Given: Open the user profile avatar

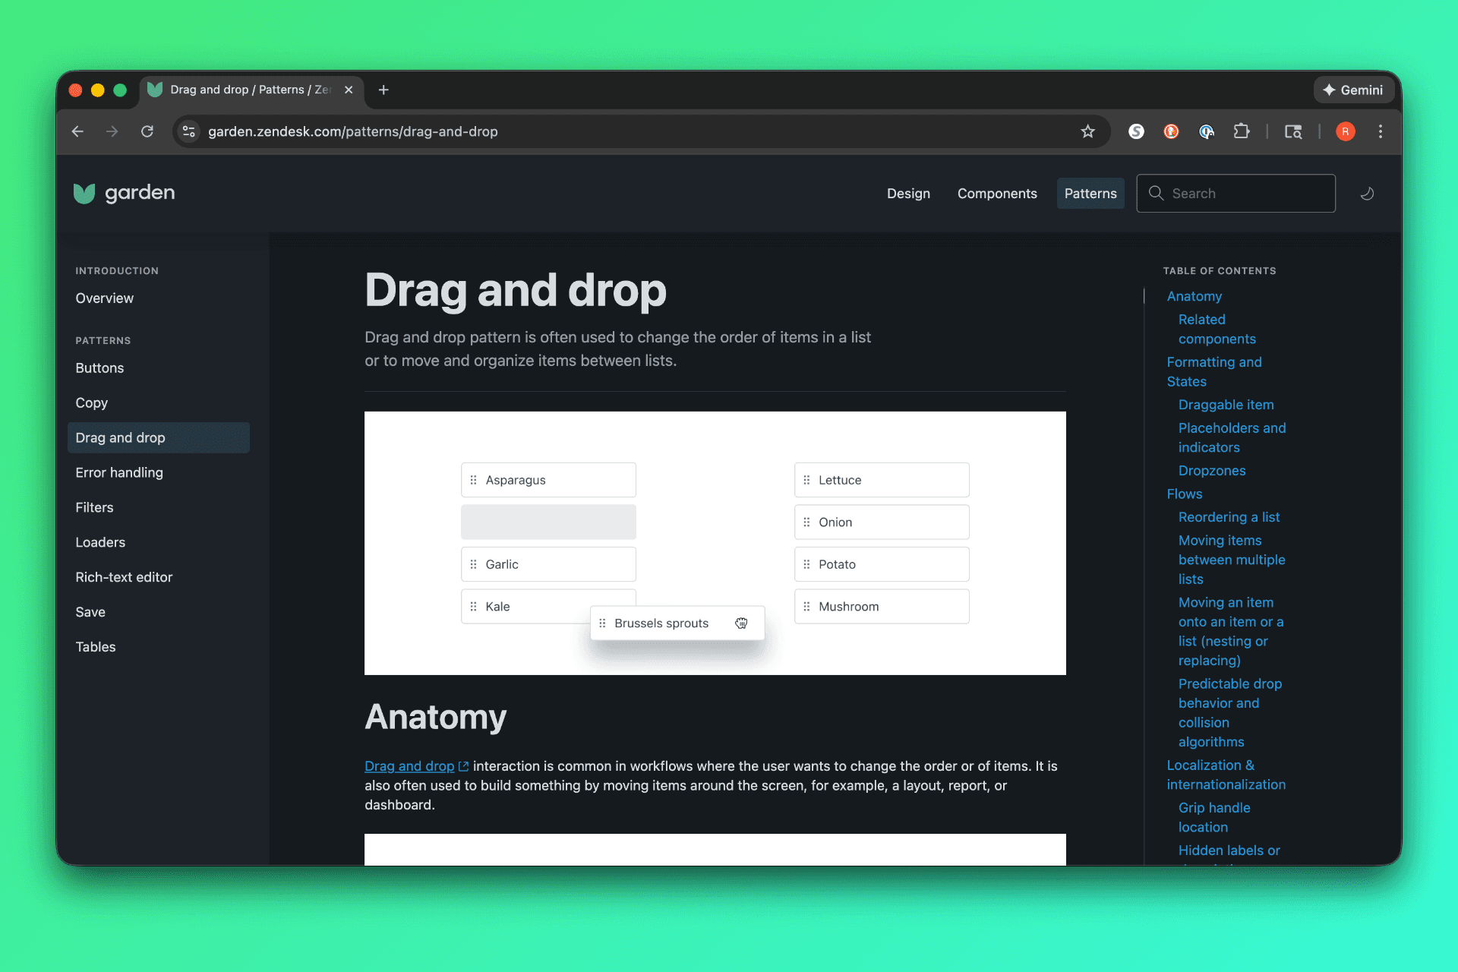Looking at the screenshot, I should [1345, 131].
